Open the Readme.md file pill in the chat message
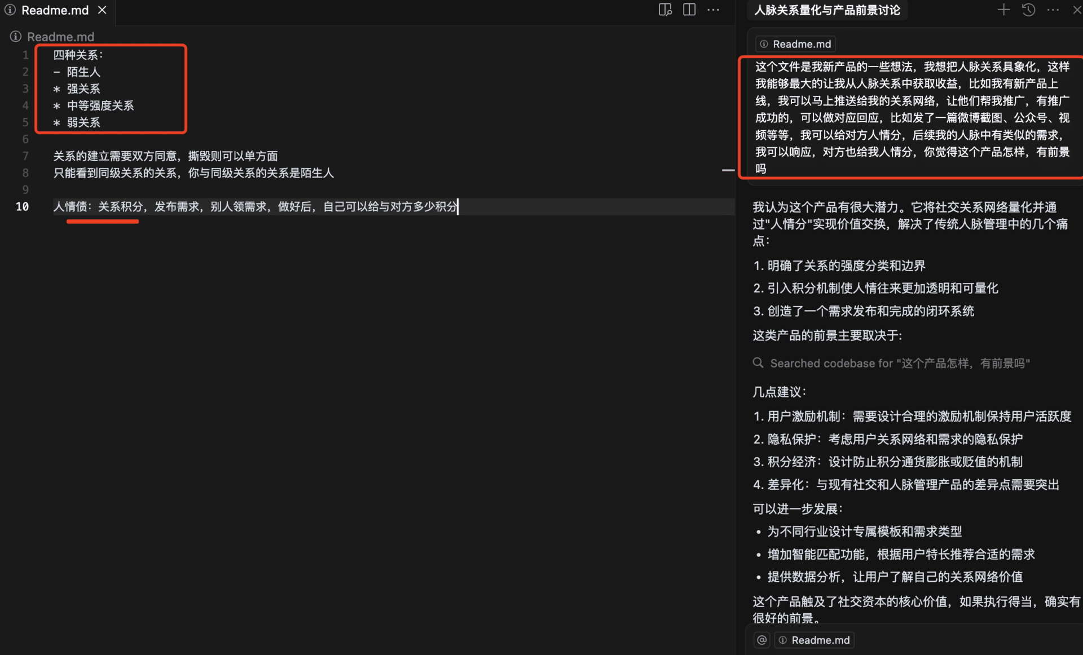 point(795,43)
